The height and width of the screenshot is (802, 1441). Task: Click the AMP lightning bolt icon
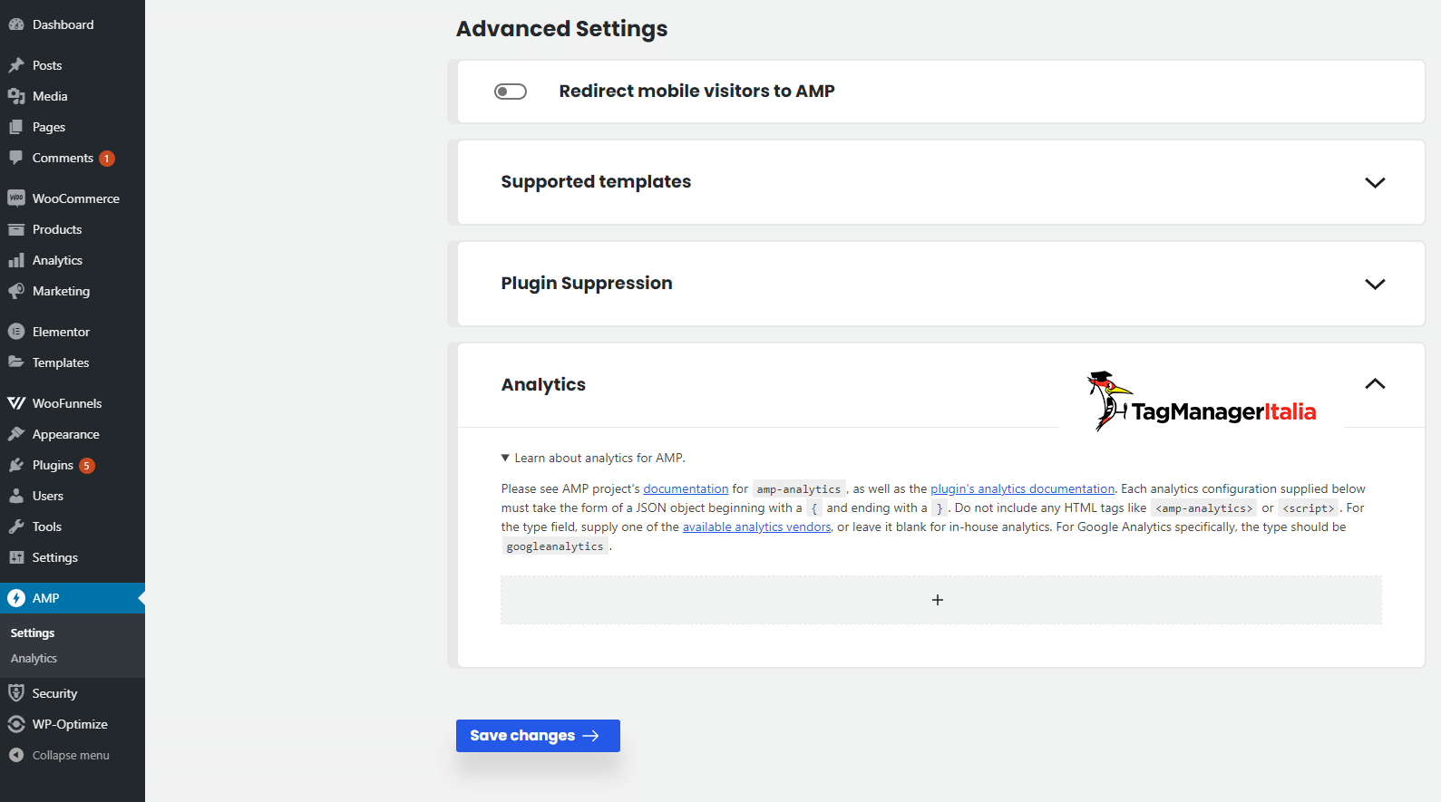point(16,598)
